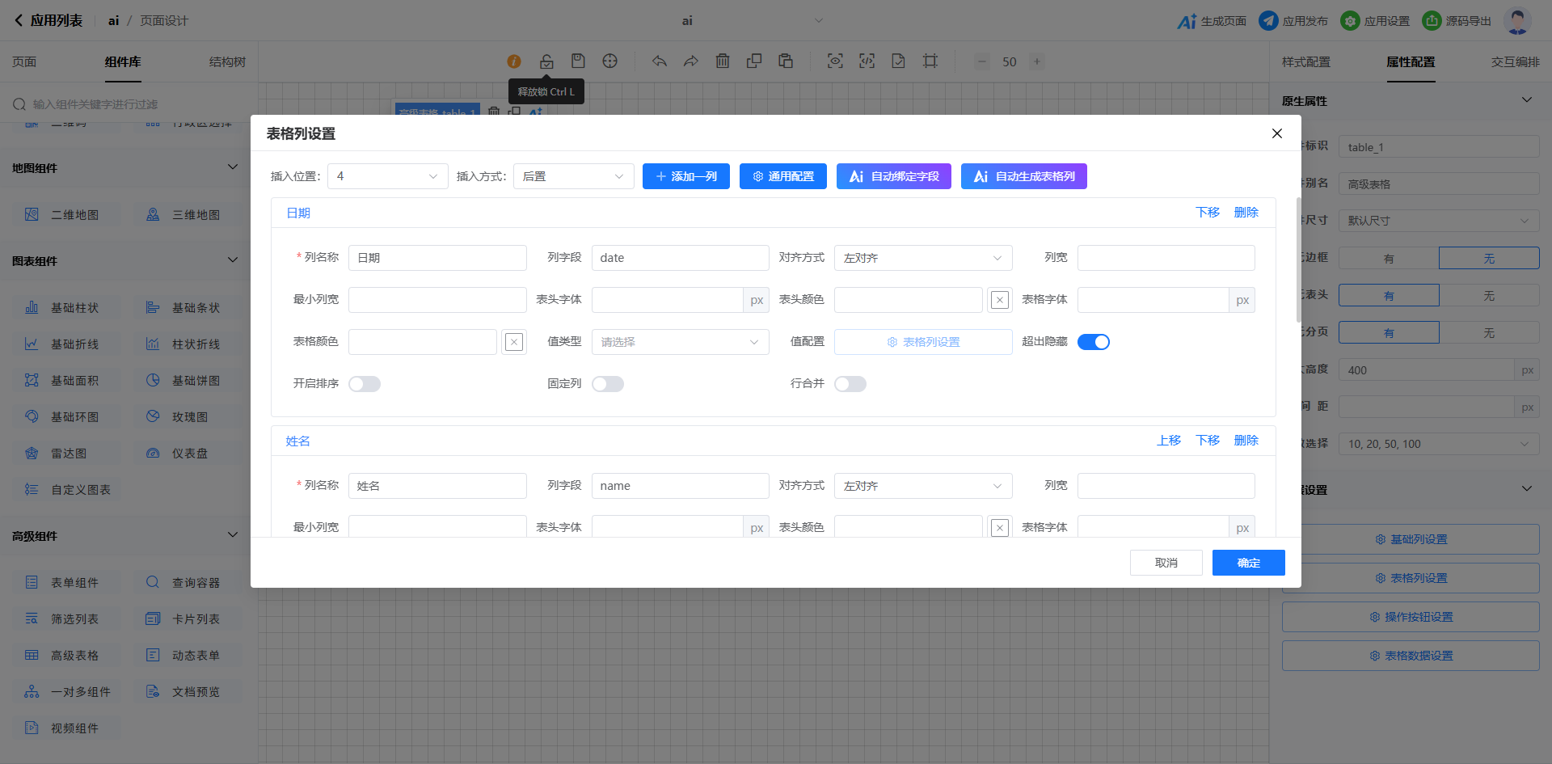
Task: Click the 列宽 input field for 日期
Action: [x=1166, y=258]
